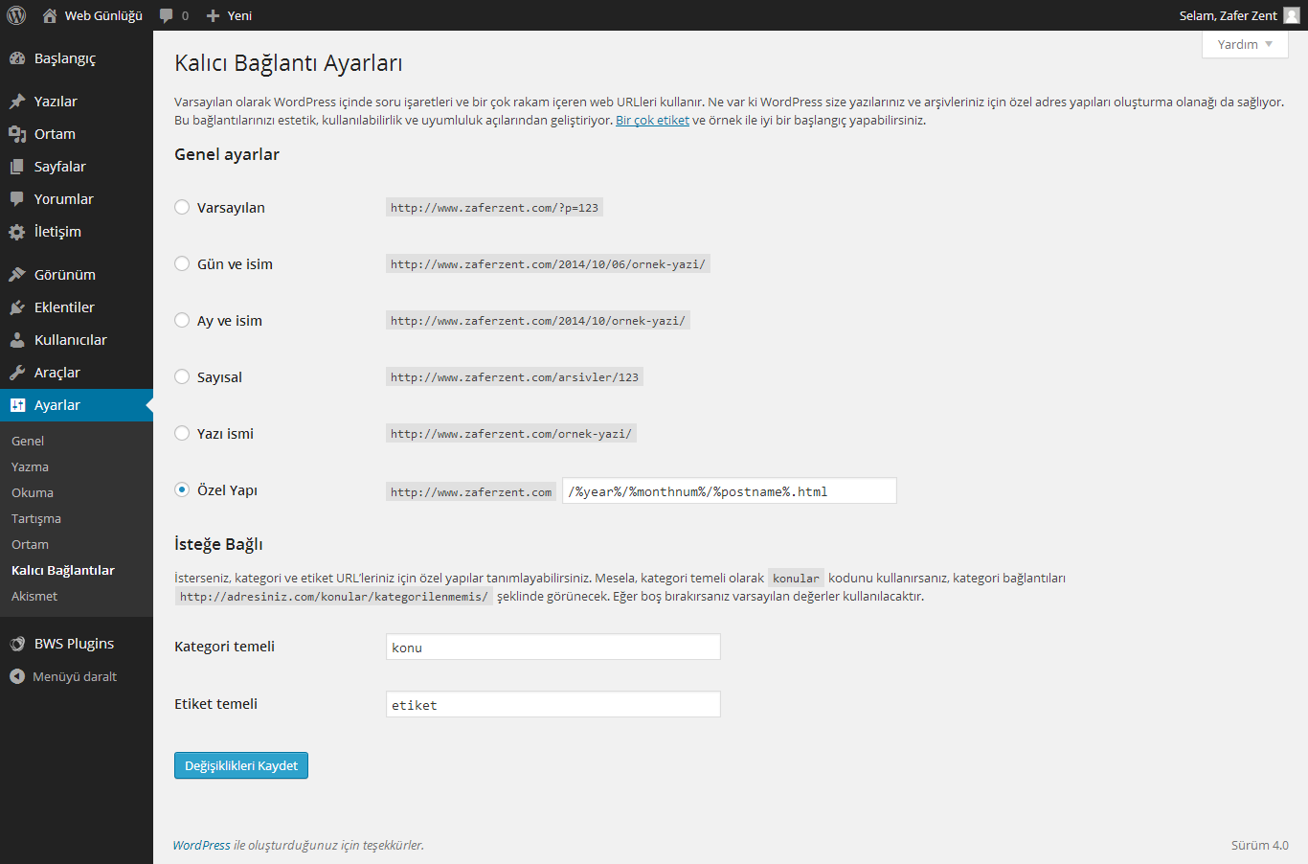
Task: Click the WordPress logo icon
Action: coord(16,15)
